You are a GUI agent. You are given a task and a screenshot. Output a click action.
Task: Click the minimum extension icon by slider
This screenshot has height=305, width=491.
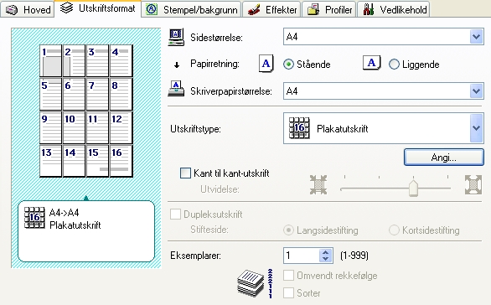pos(318,184)
